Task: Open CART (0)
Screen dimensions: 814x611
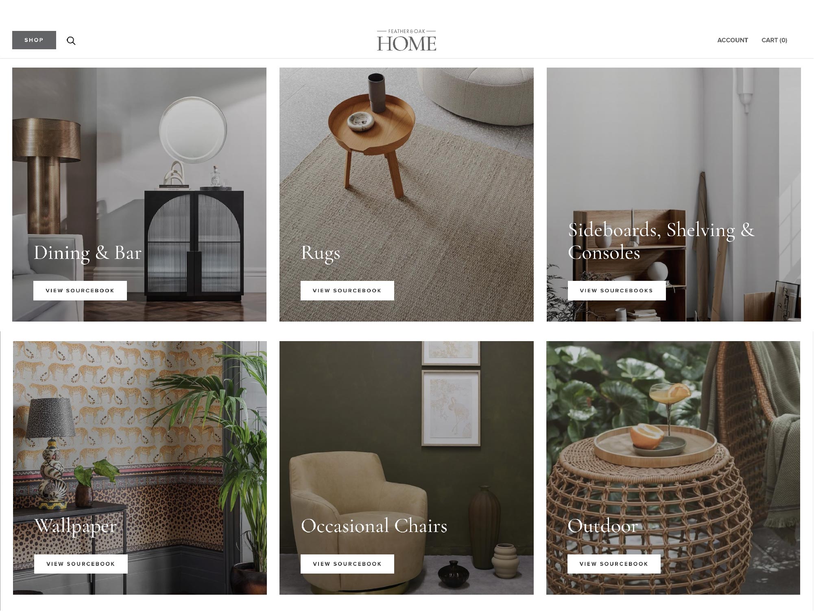Action: pos(774,40)
